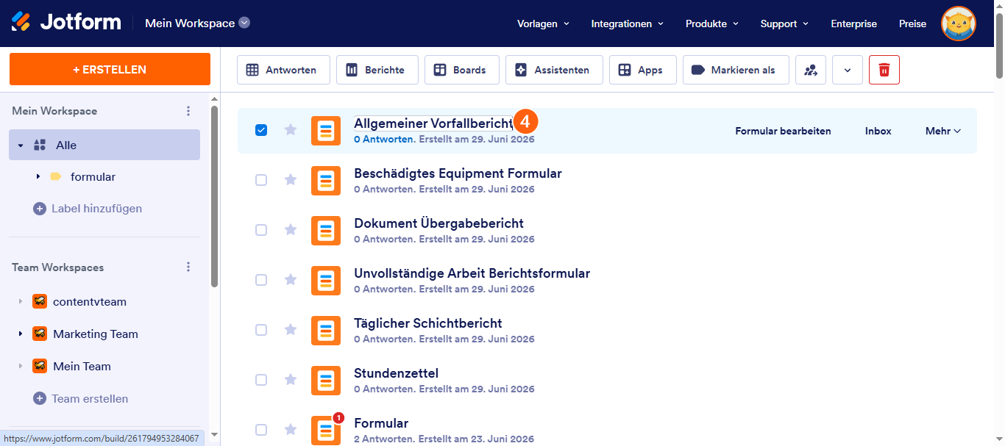This screenshot has height=446, width=1005.
Task: Open the Vorlagen menu
Action: tap(544, 24)
